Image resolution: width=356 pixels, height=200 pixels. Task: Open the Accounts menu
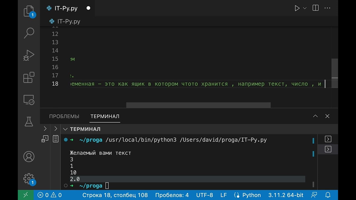click(x=29, y=157)
